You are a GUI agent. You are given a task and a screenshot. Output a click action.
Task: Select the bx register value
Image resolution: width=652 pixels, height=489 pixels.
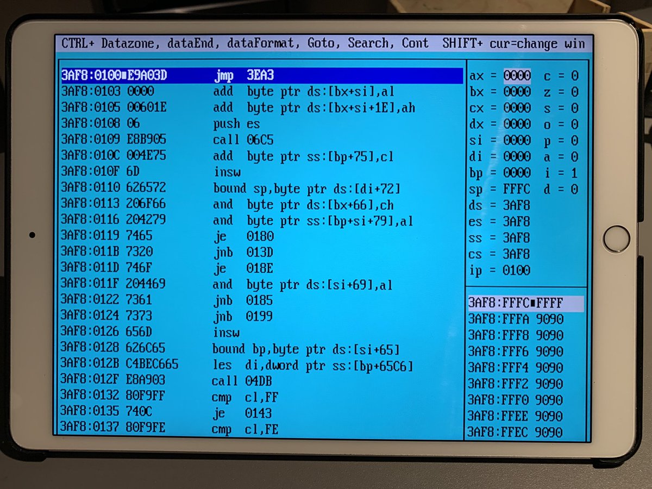coord(517,92)
